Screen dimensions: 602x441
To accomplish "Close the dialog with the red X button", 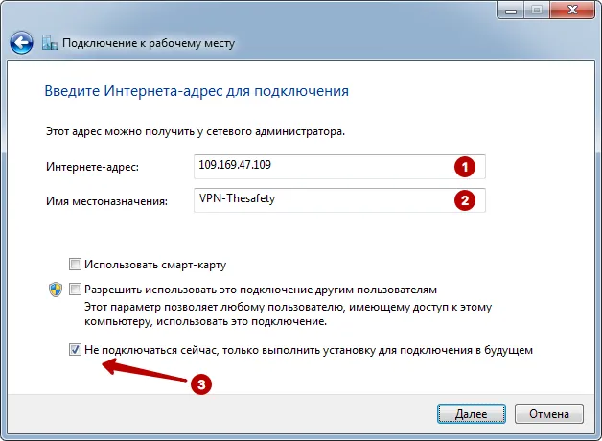I will point(572,10).
